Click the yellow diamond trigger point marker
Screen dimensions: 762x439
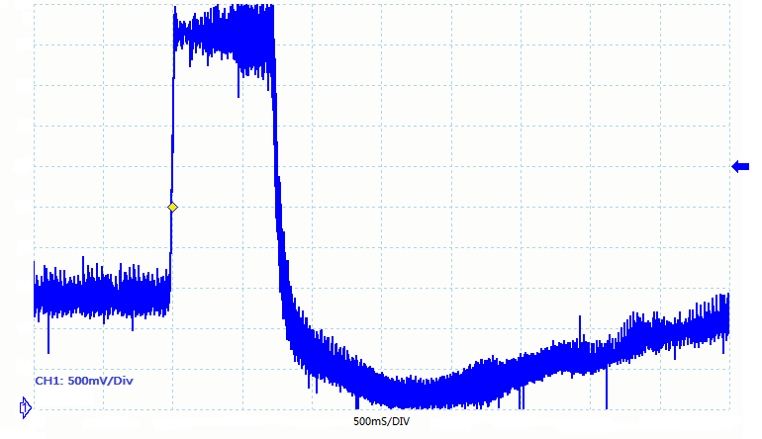tap(172, 207)
